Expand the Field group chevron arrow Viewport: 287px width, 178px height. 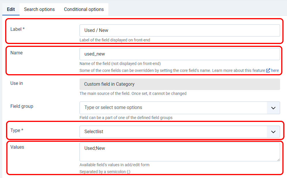coord(273,108)
